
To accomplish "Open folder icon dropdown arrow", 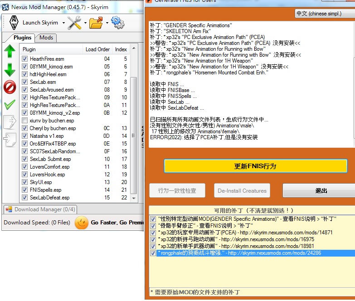I will pyautogui.click(x=107, y=23).
